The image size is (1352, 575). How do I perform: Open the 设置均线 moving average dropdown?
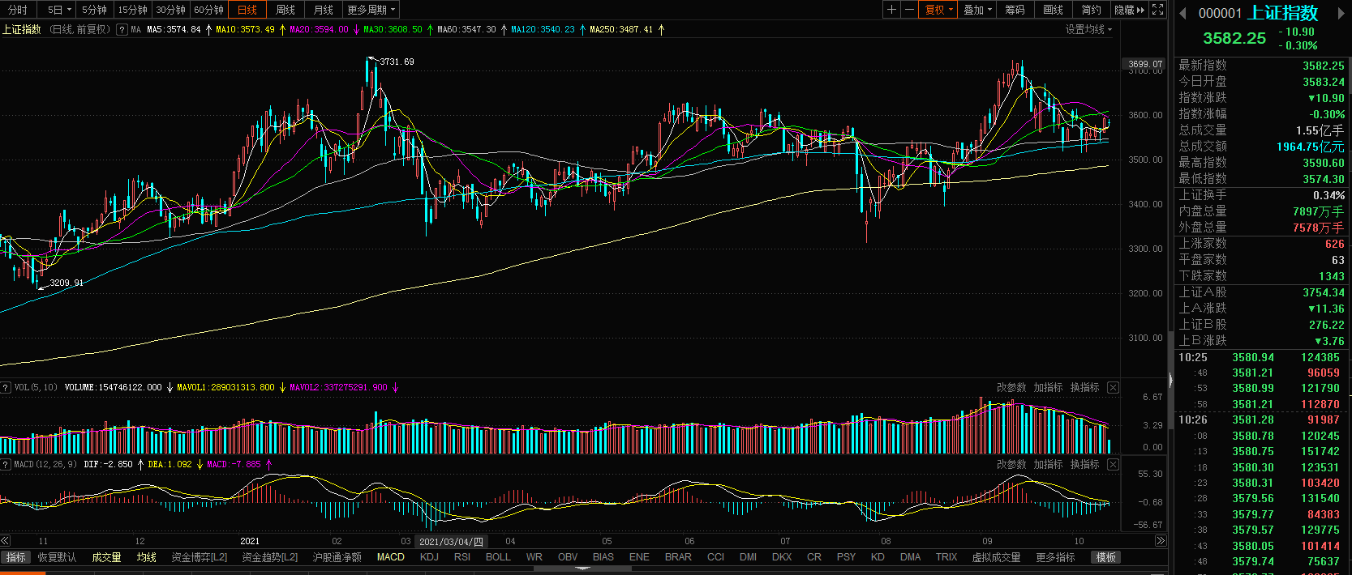point(1088,30)
